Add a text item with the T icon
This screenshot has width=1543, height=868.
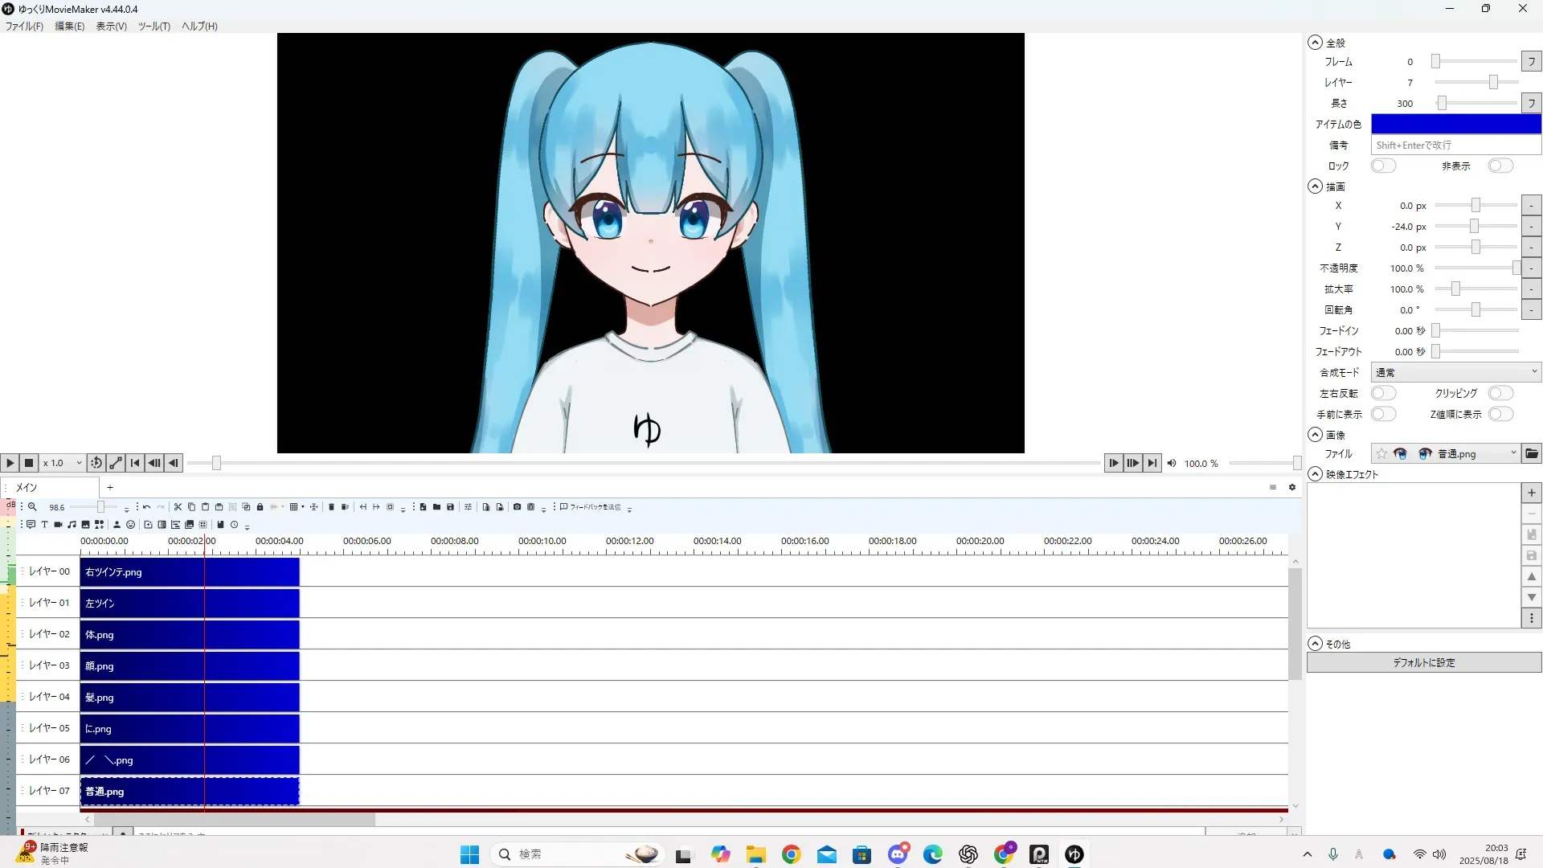(x=45, y=525)
